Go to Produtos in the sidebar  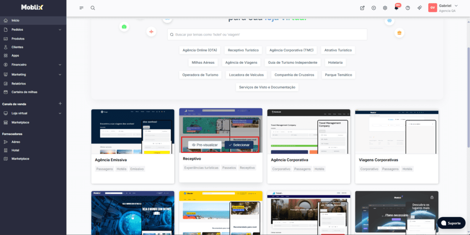click(x=18, y=39)
